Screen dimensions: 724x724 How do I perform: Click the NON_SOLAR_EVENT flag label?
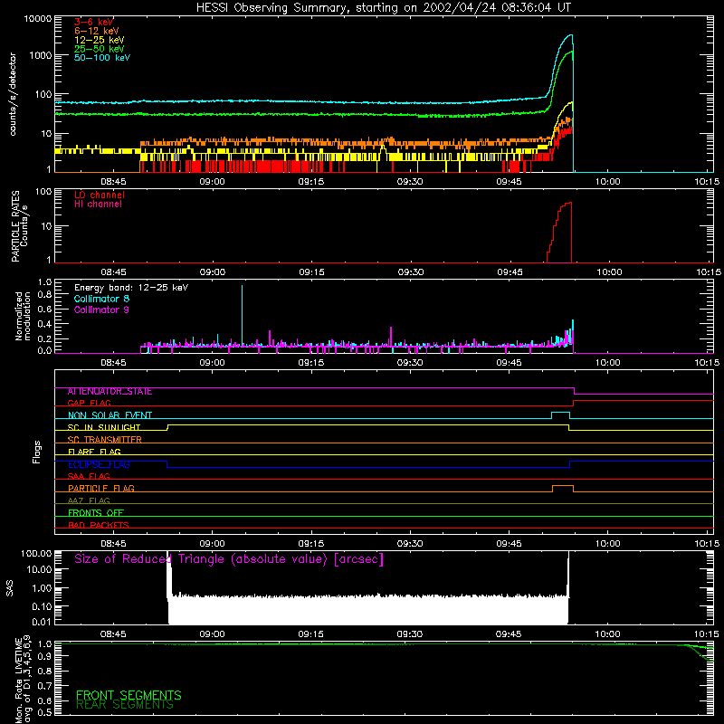tap(110, 415)
